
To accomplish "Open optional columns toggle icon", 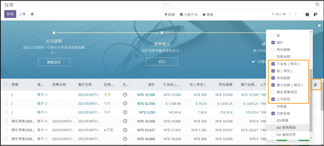I will (x=315, y=85).
